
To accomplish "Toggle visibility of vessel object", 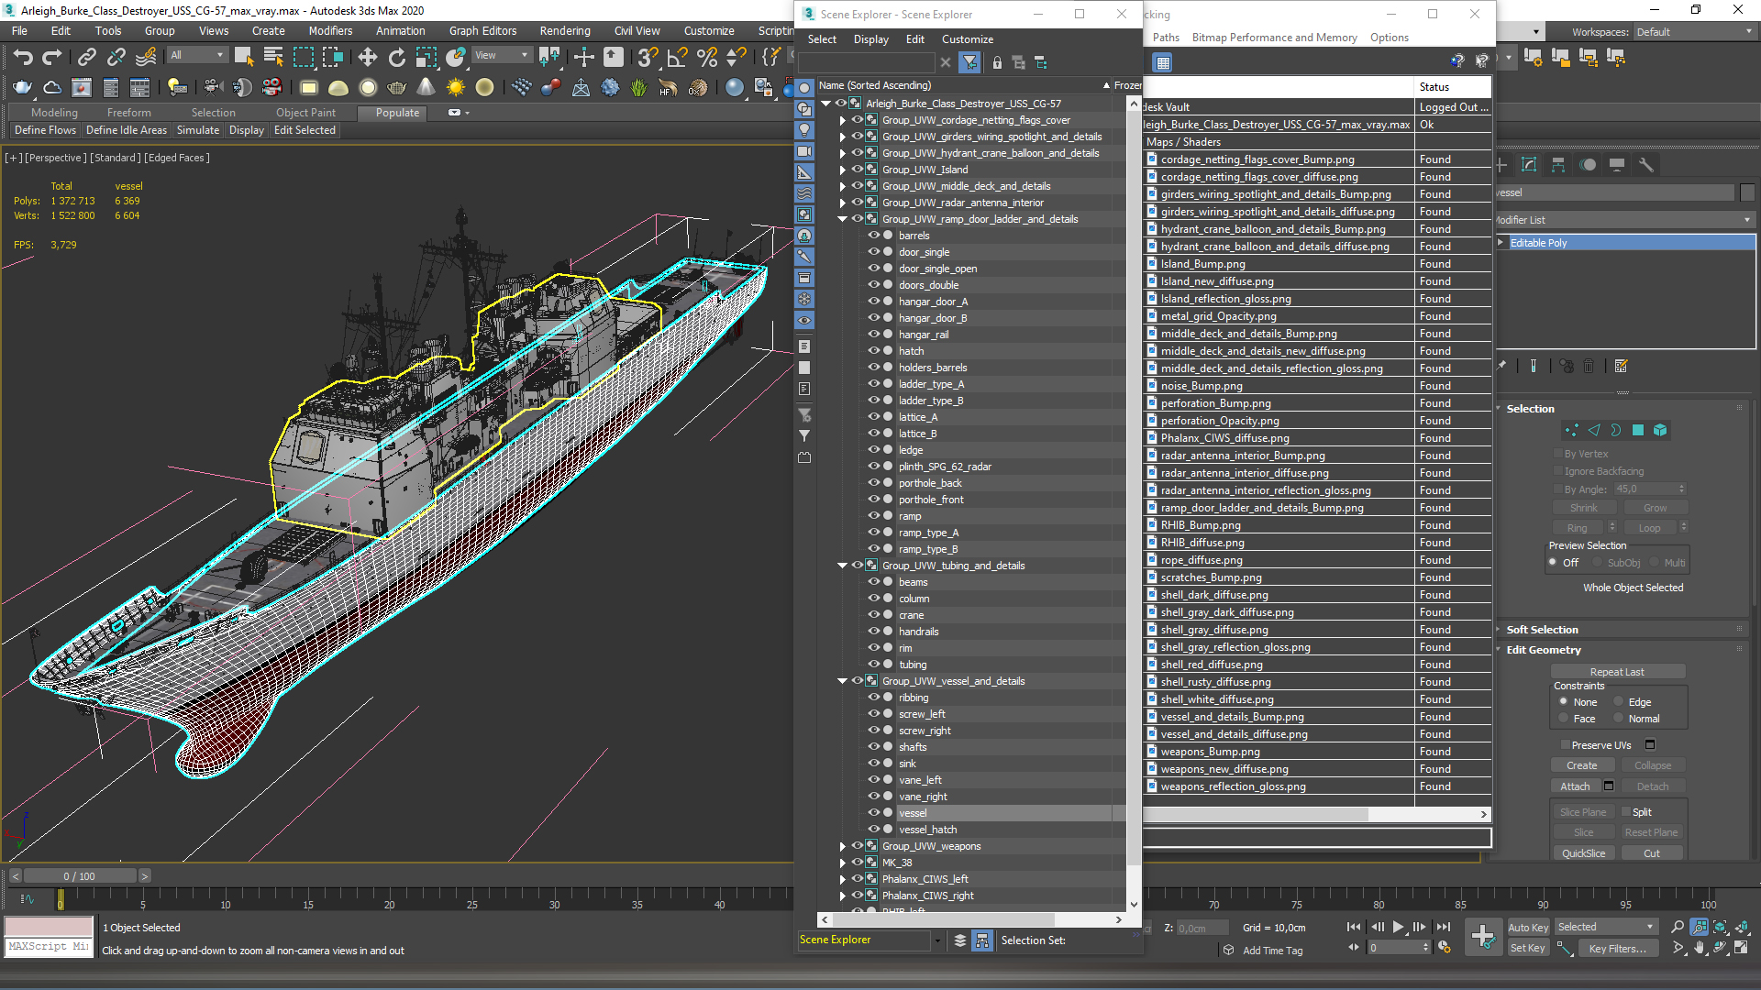I will 870,812.
